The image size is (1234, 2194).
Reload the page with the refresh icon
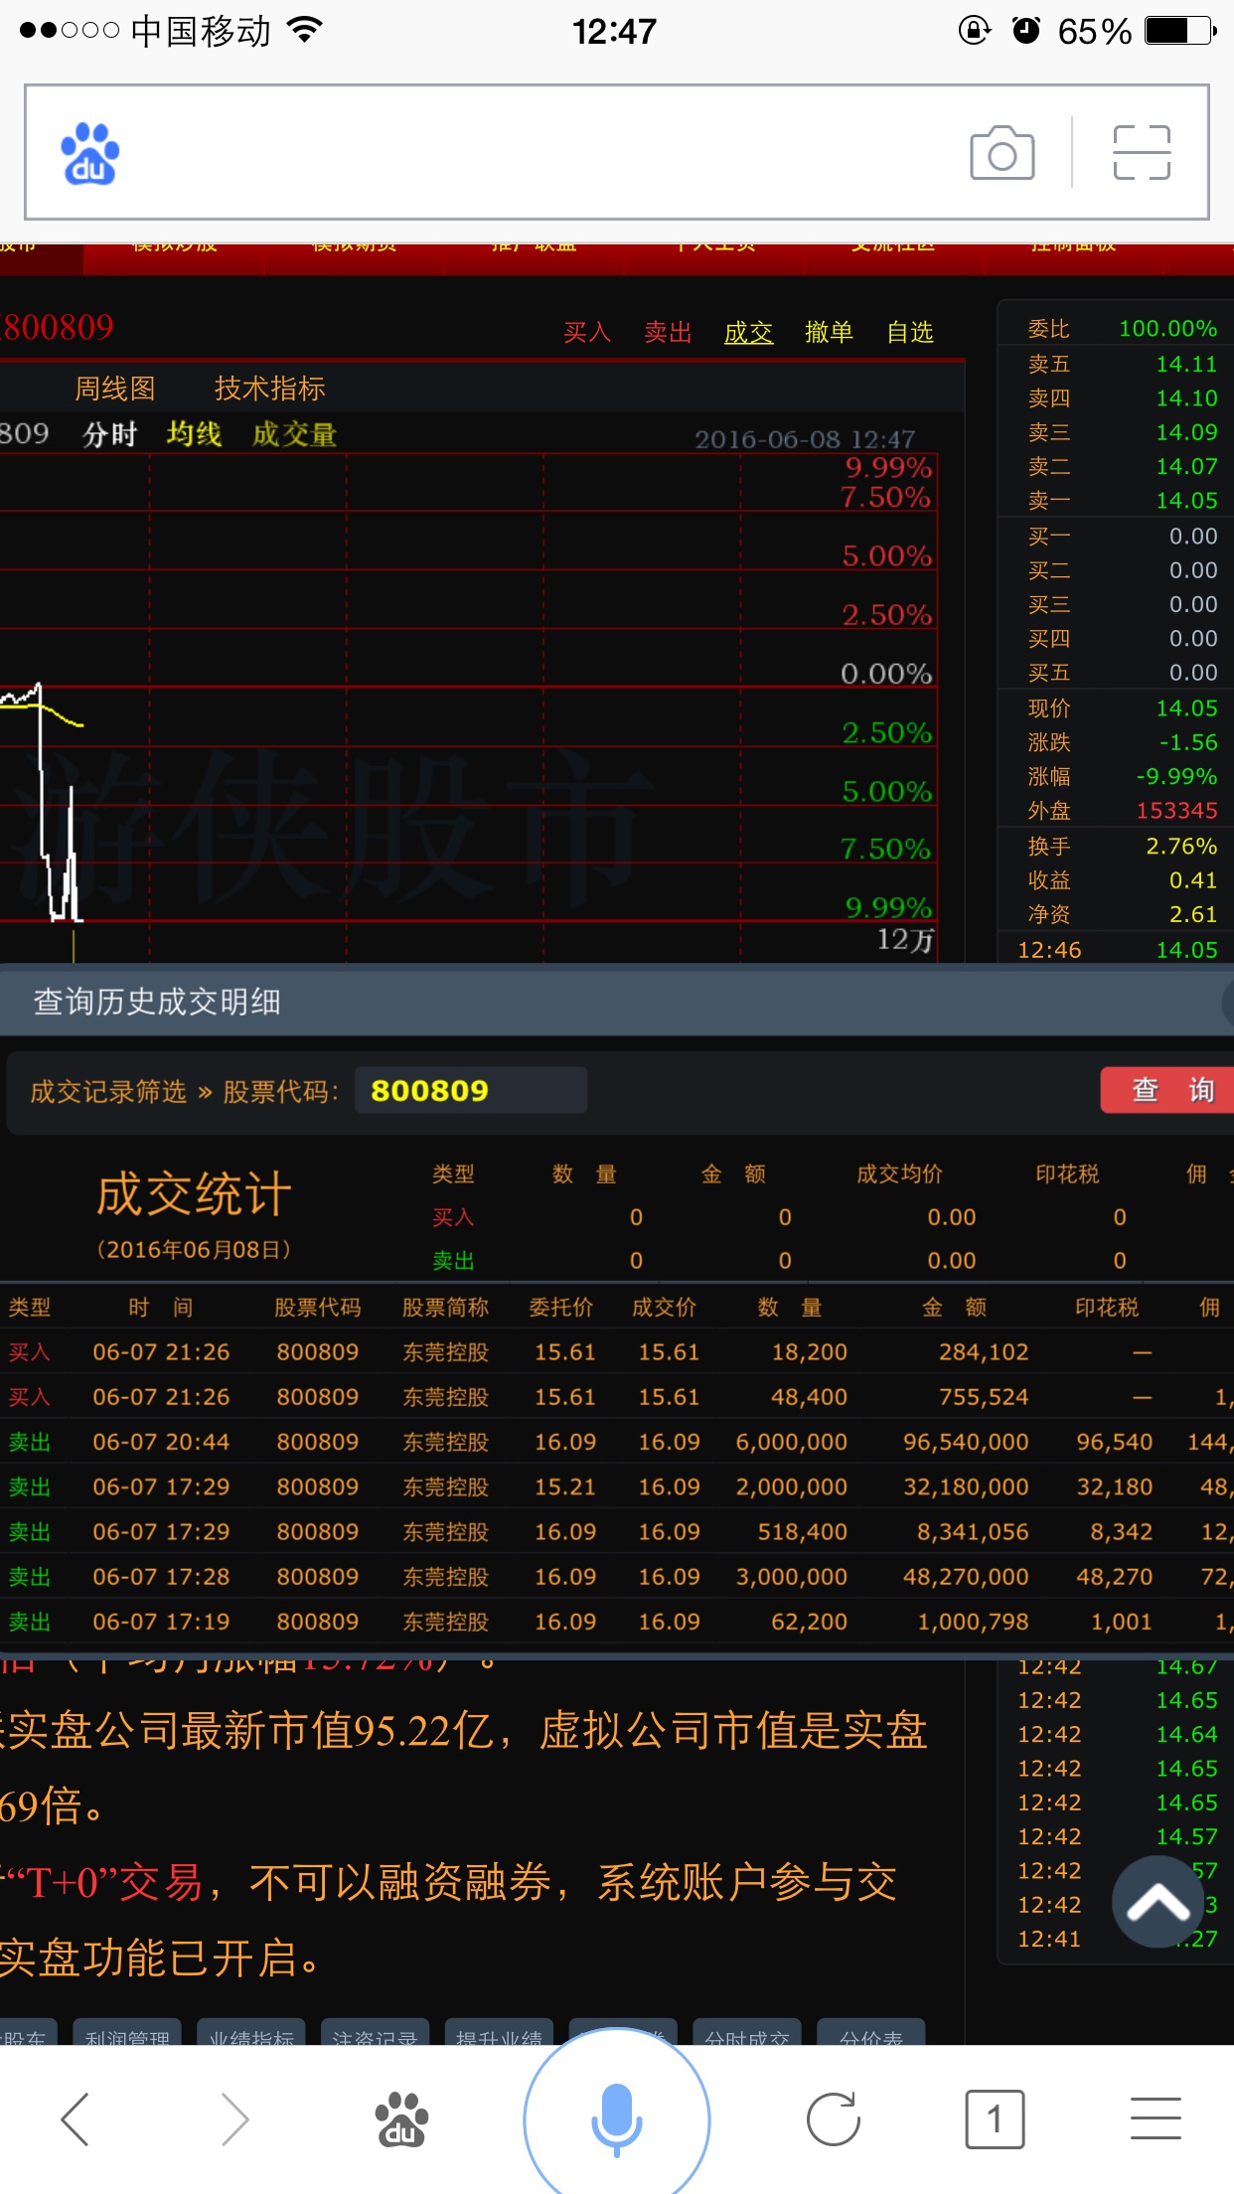[x=833, y=2118]
